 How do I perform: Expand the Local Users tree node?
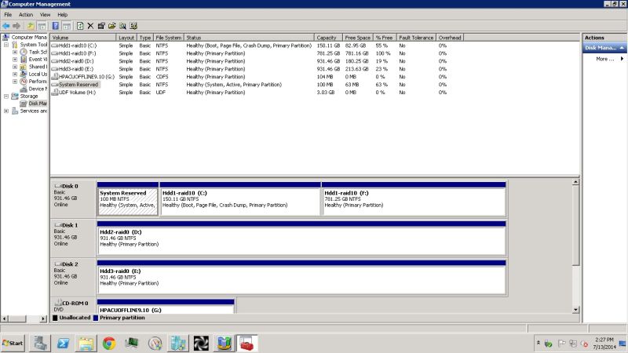coord(15,74)
